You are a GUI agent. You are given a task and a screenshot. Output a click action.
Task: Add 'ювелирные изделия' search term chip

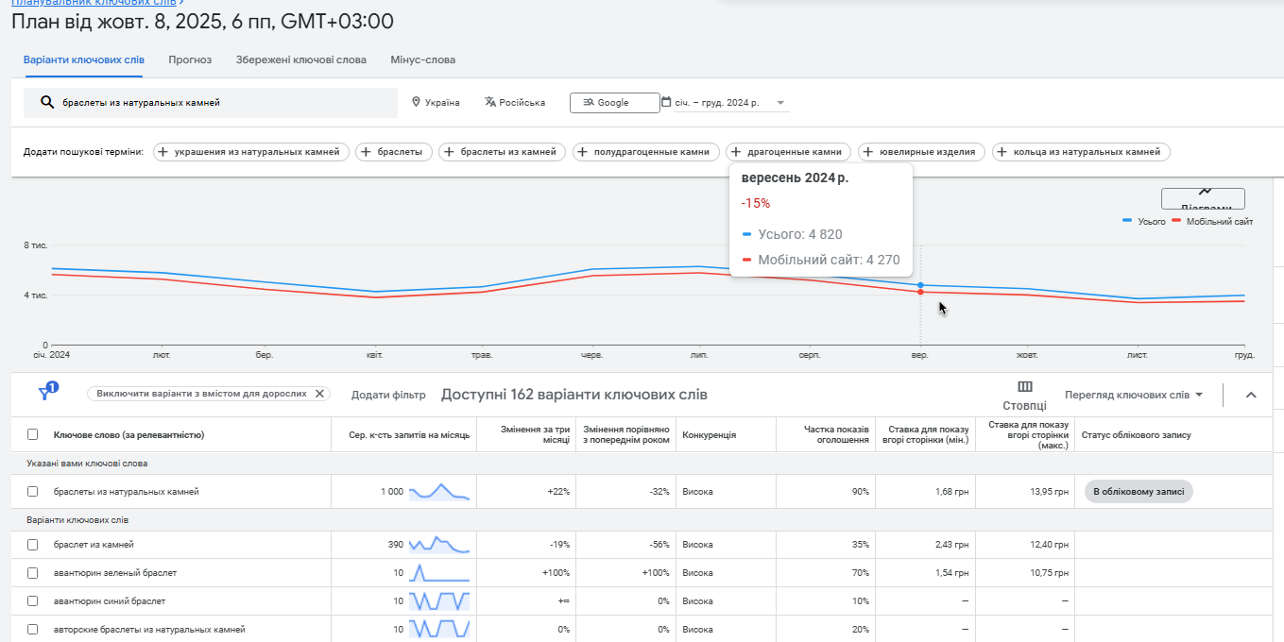click(922, 152)
